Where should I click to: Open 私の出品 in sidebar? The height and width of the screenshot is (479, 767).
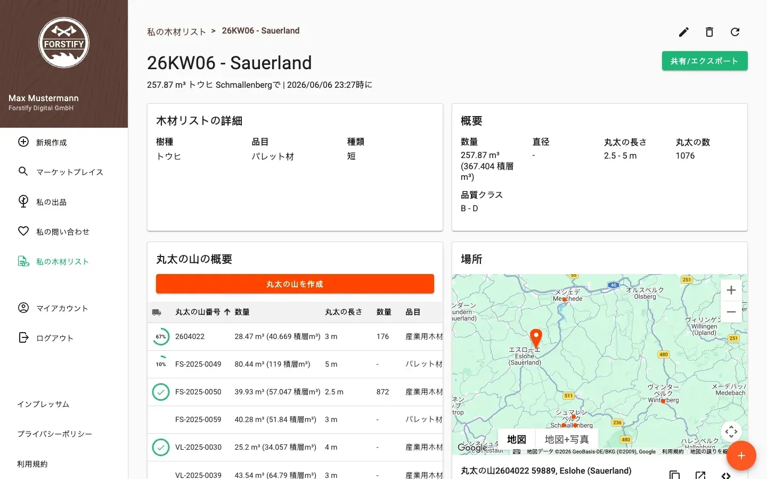tap(64, 202)
